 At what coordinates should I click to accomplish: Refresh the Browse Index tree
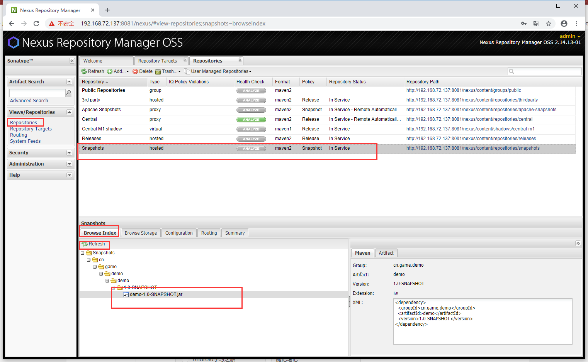[93, 244]
